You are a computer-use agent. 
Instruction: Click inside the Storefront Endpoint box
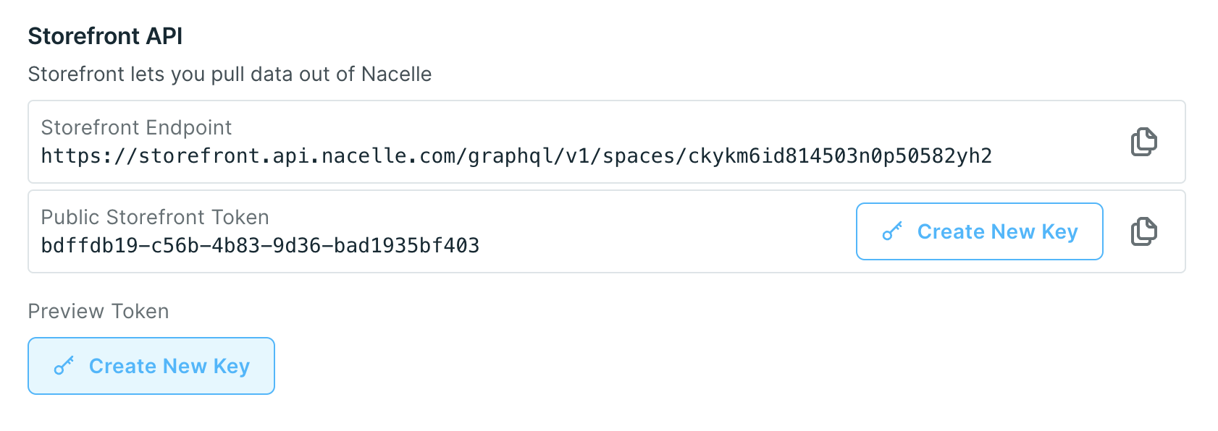pos(607,142)
